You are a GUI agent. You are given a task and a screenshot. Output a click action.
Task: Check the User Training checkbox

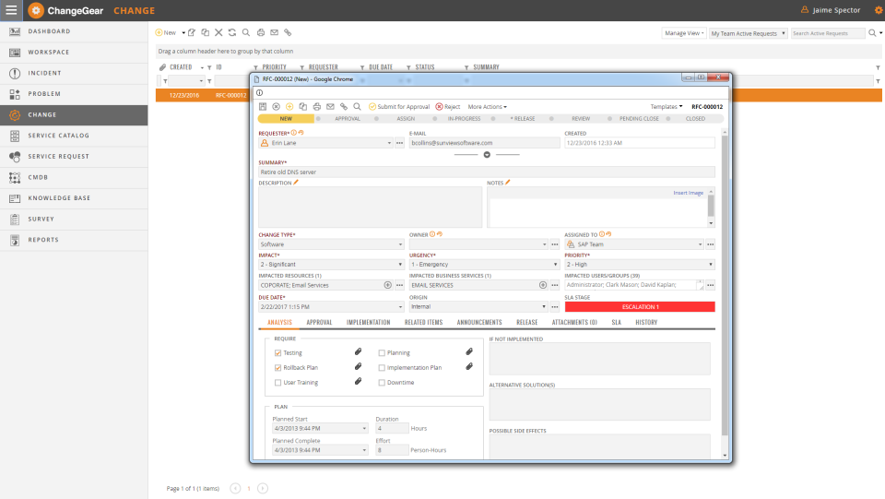click(277, 382)
